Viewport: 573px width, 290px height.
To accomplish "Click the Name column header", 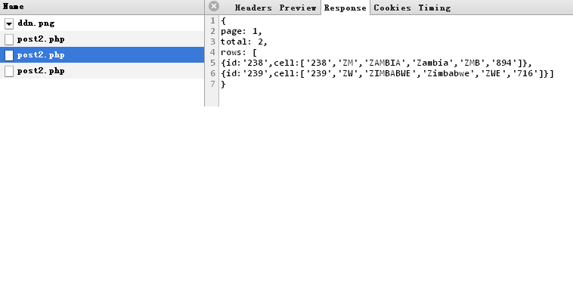I will click(x=102, y=7).
